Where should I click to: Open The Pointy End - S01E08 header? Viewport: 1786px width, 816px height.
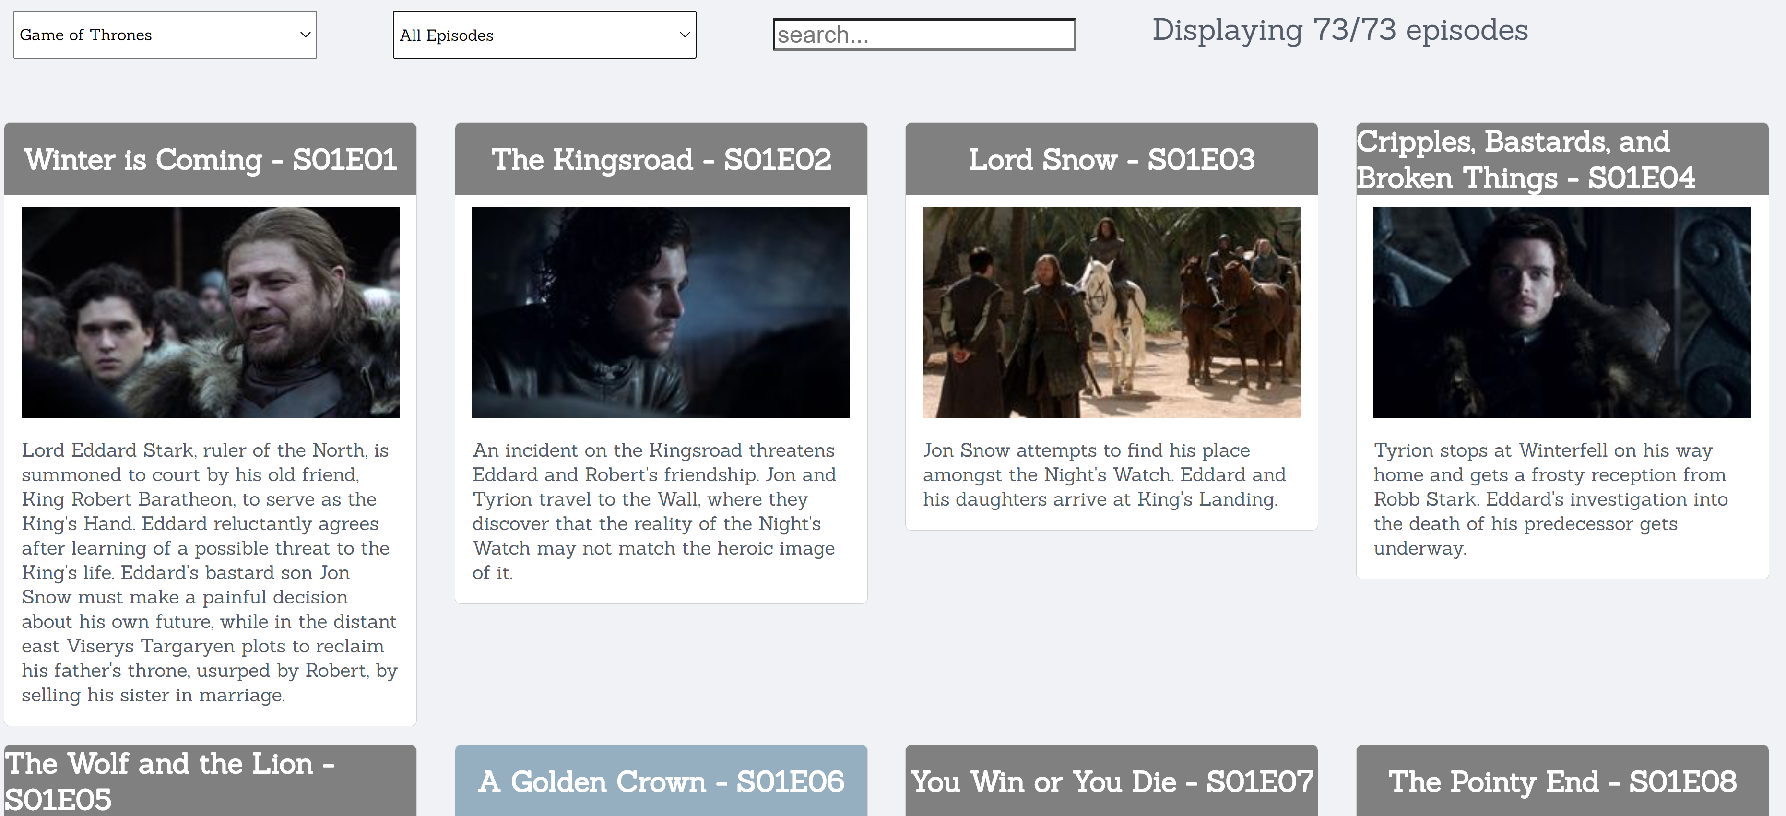pyautogui.click(x=1561, y=782)
